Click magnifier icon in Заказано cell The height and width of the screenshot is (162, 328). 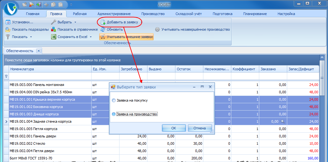283,122
